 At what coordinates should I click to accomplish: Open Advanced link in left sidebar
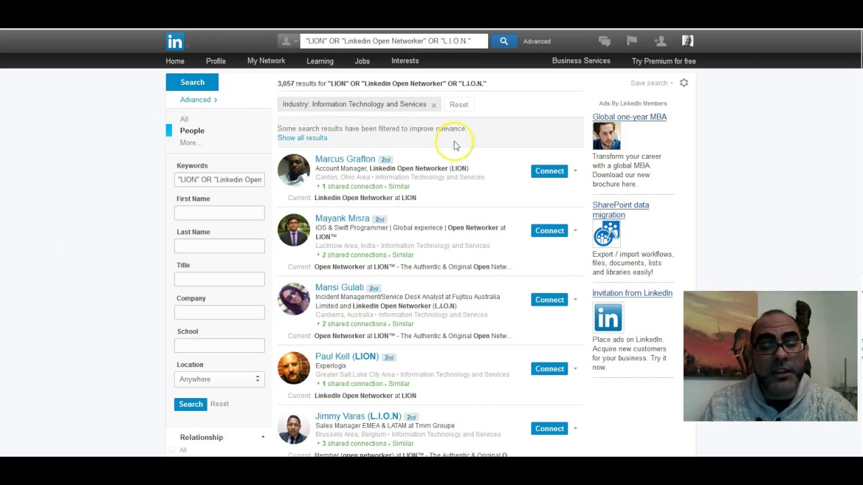tap(198, 100)
